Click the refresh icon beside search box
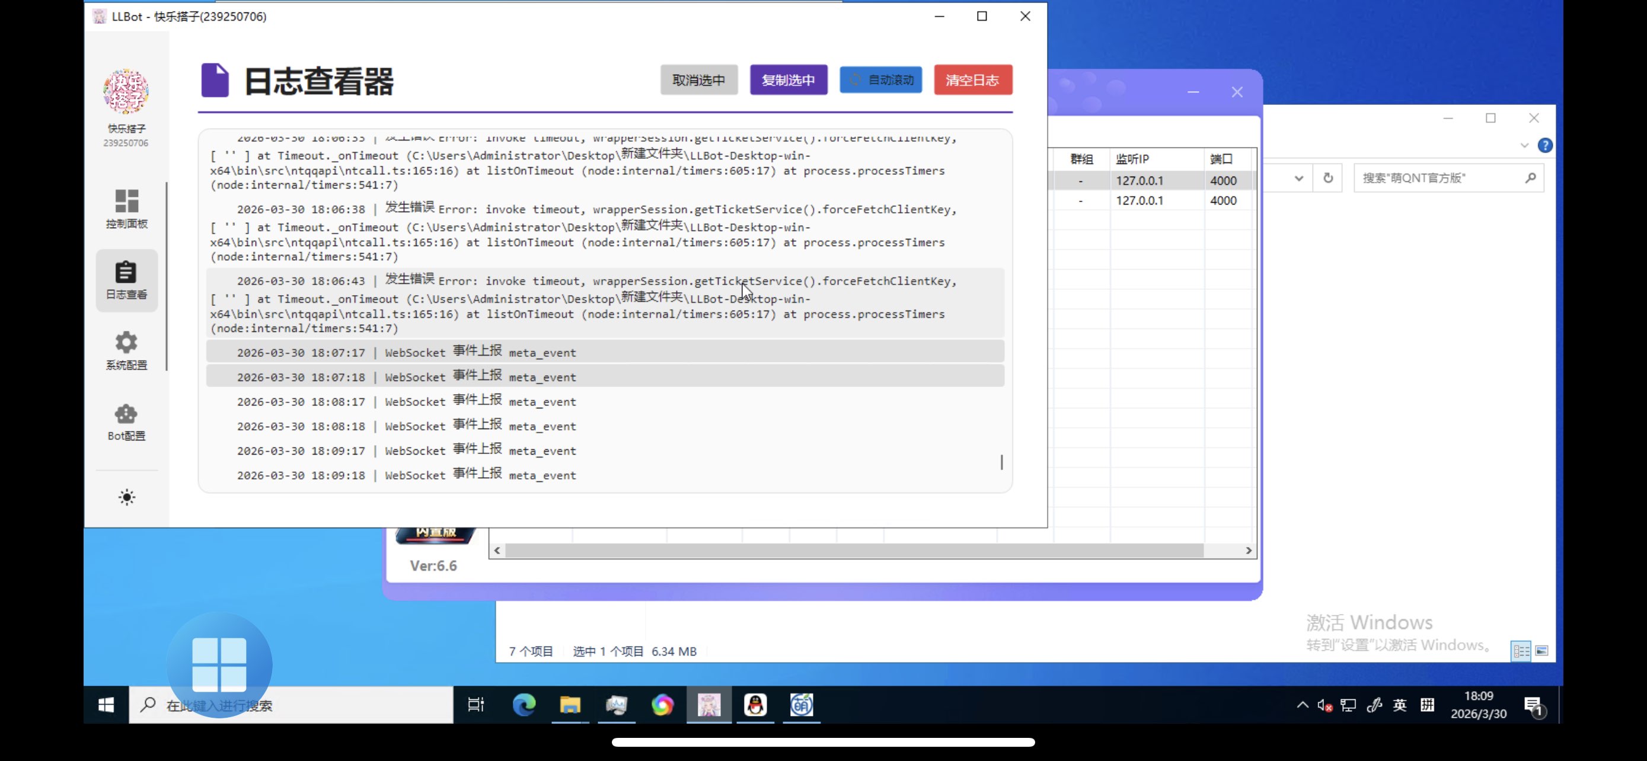The height and width of the screenshot is (761, 1647). [1328, 178]
